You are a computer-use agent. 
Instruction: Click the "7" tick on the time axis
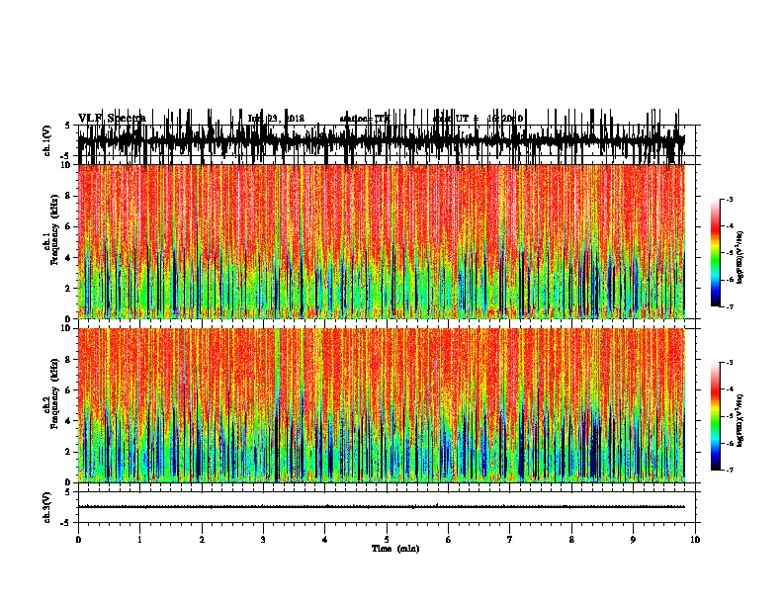[510, 540]
